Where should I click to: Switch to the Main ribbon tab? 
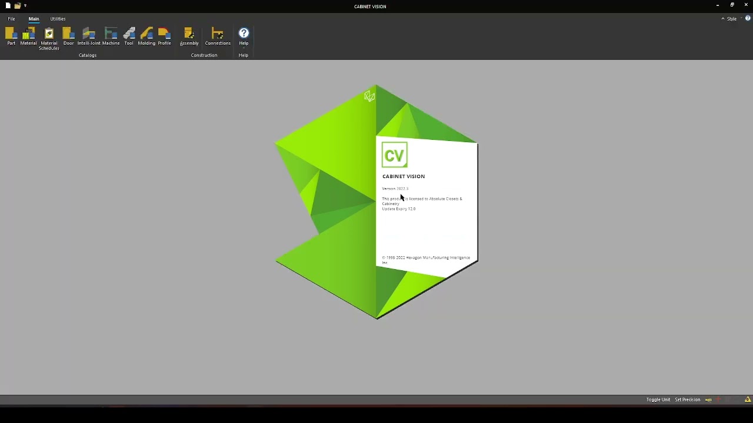34,19
